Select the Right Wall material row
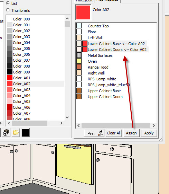 pos(96,73)
